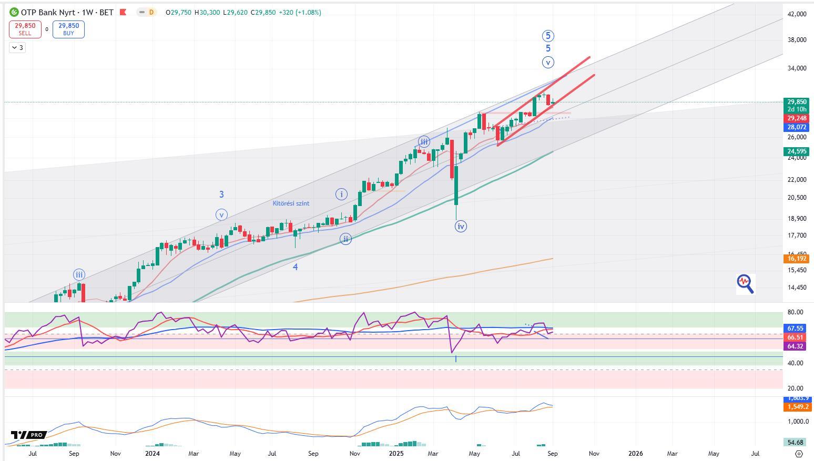Click the 40.00 oscillator scale value

pos(795,363)
